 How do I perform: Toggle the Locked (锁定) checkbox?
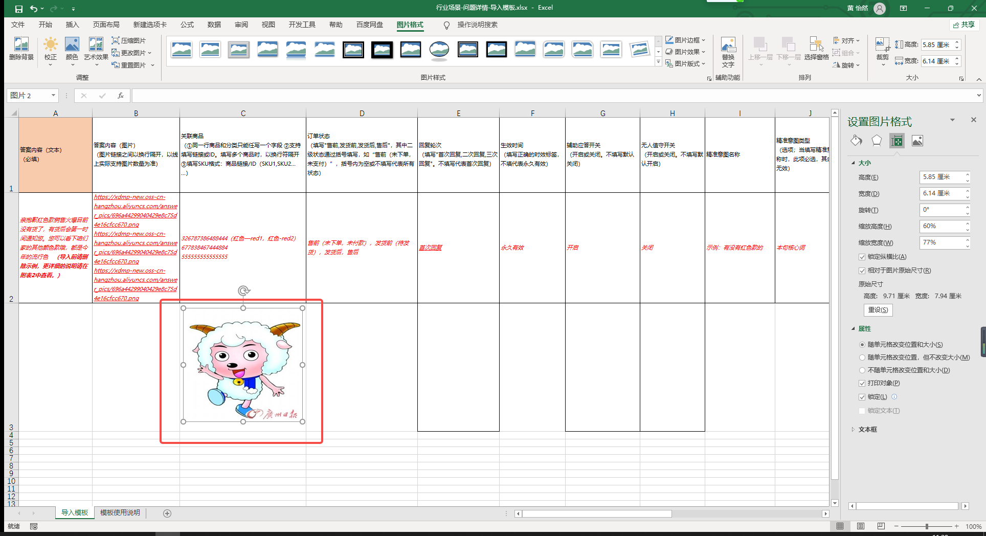[862, 397]
